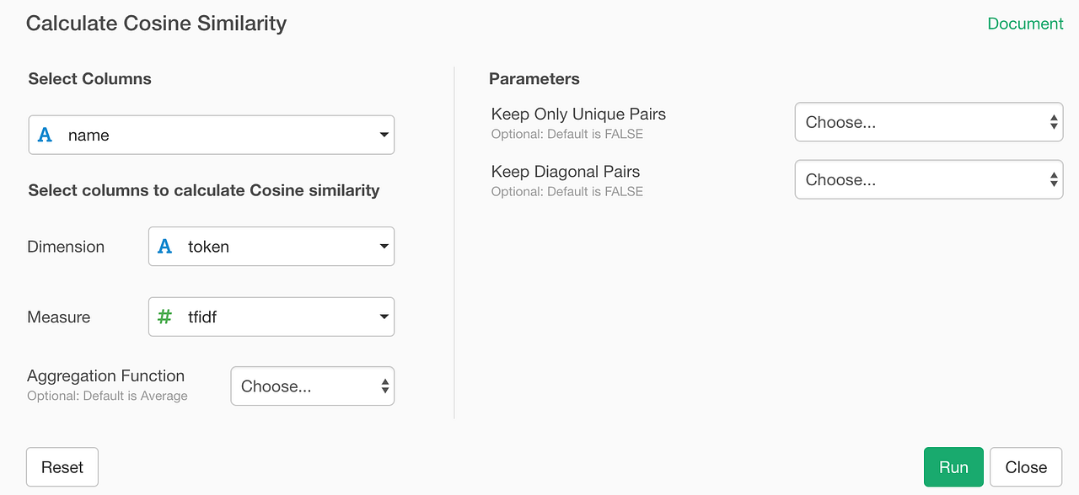Screen dimensions: 1079x495
Task: Click the caret arrow on token dropdown
Action: (384, 247)
